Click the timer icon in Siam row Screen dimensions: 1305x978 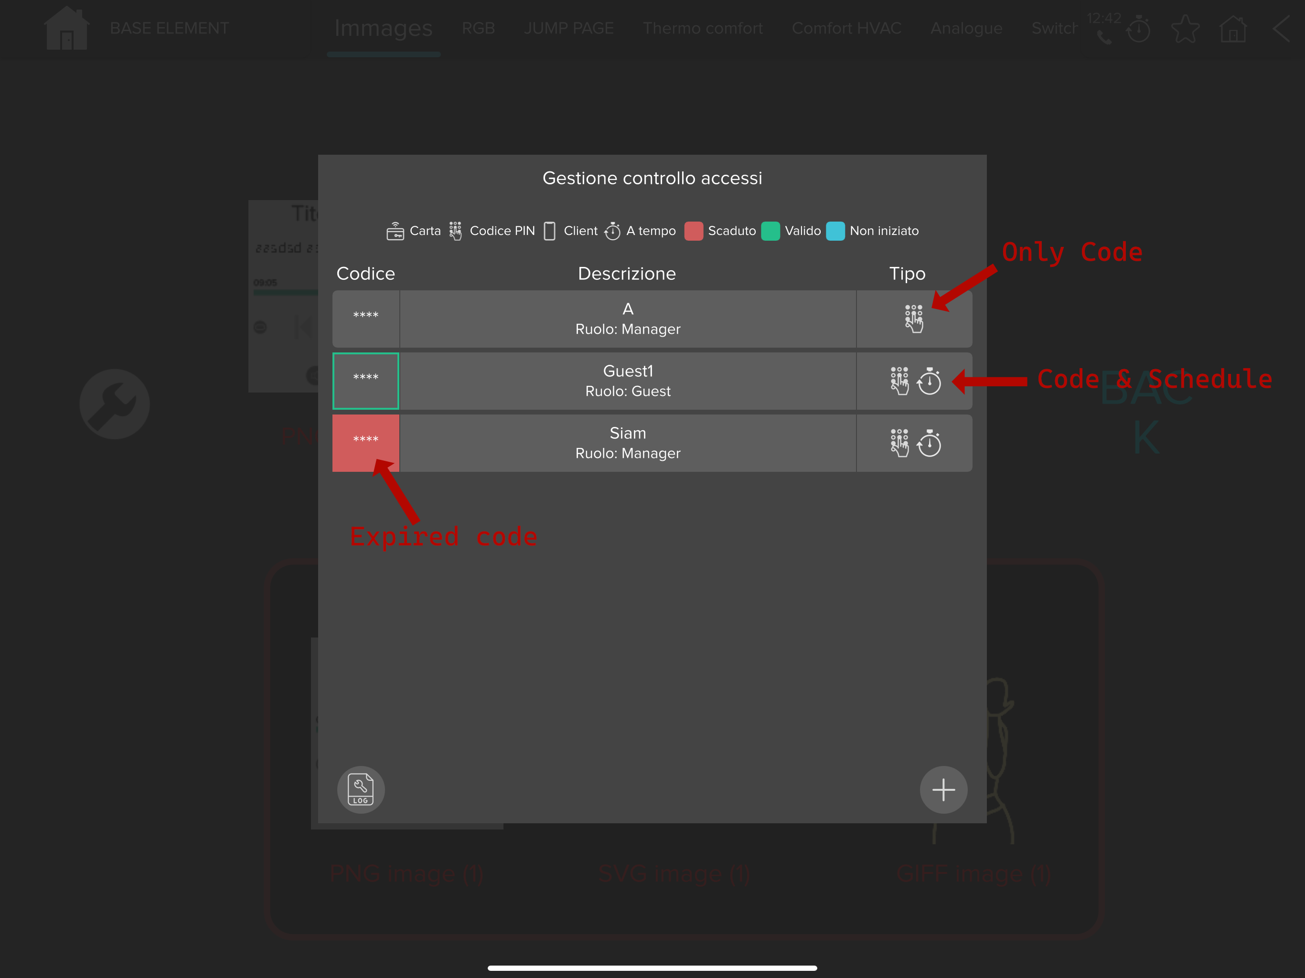[x=929, y=443]
